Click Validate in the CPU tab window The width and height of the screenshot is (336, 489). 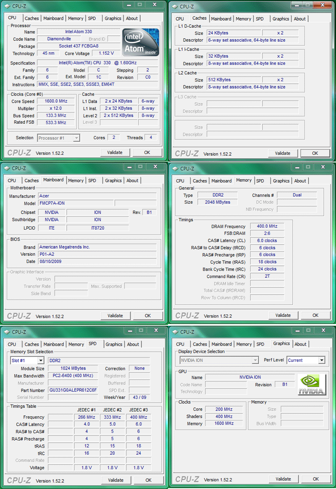click(115, 152)
